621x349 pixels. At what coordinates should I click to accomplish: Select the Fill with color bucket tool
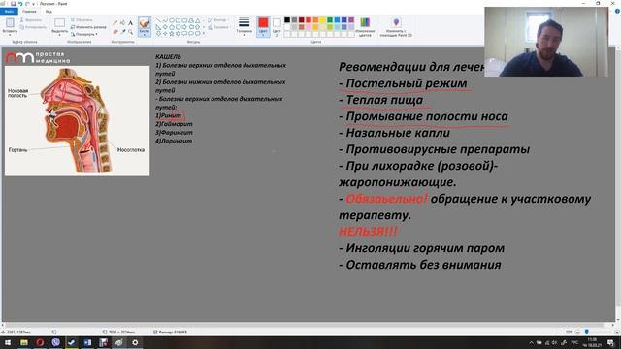click(123, 23)
